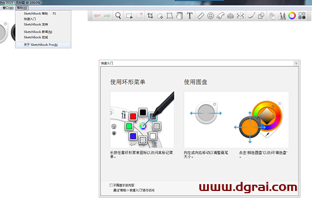
Task: Select 关于 SketchBook Pro(A)
Action: [x=43, y=45]
